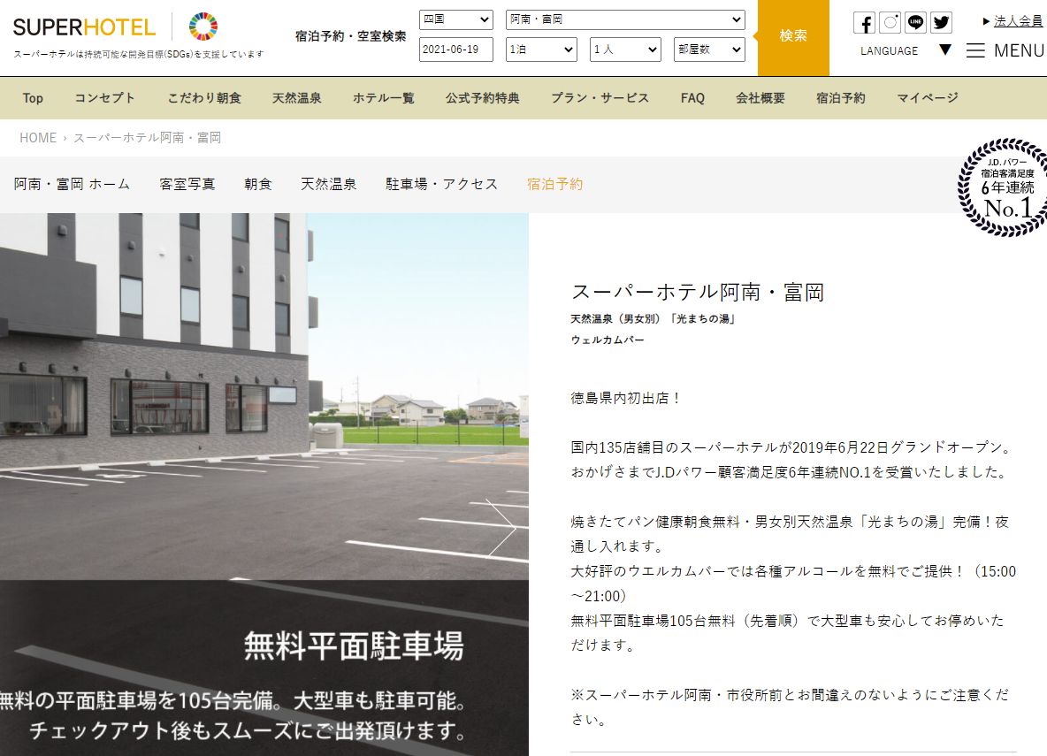Open the 四国 region dropdown

point(456,19)
